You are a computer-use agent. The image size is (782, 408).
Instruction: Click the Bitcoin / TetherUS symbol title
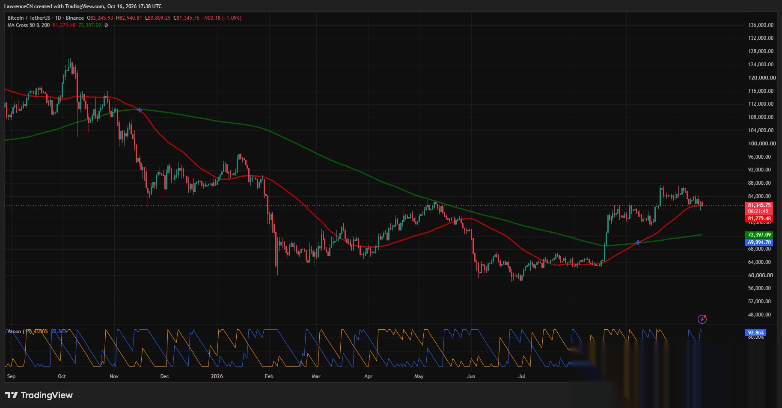coord(29,18)
